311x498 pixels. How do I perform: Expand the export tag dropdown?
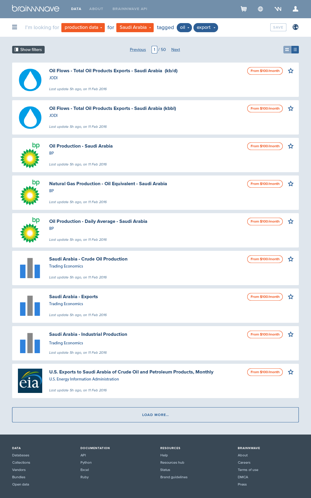click(x=206, y=27)
